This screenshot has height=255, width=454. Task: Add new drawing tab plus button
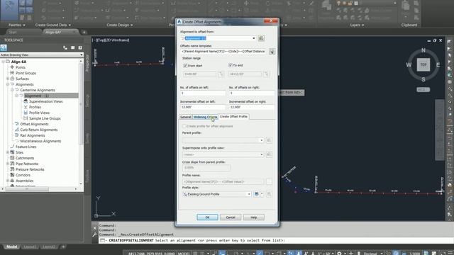pos(84,32)
